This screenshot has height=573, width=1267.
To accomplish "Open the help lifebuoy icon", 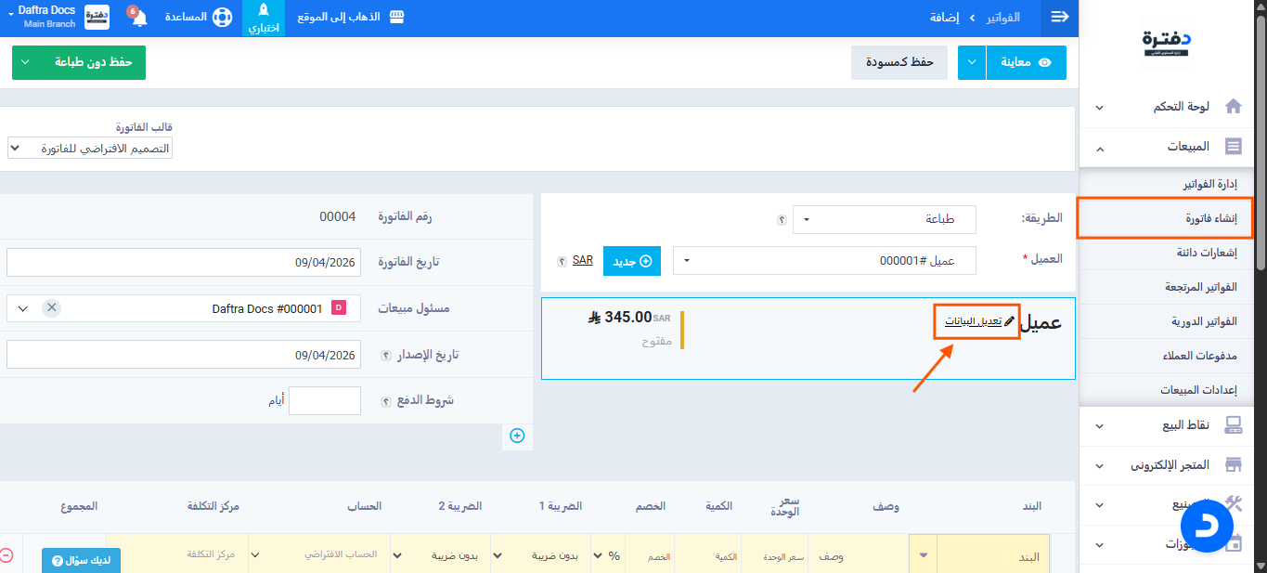I will point(222,18).
